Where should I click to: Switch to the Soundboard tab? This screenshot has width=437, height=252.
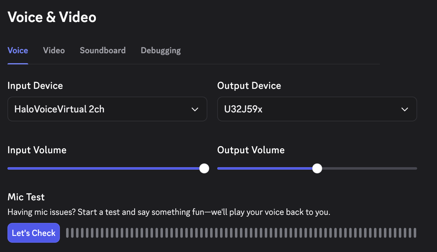tap(102, 50)
